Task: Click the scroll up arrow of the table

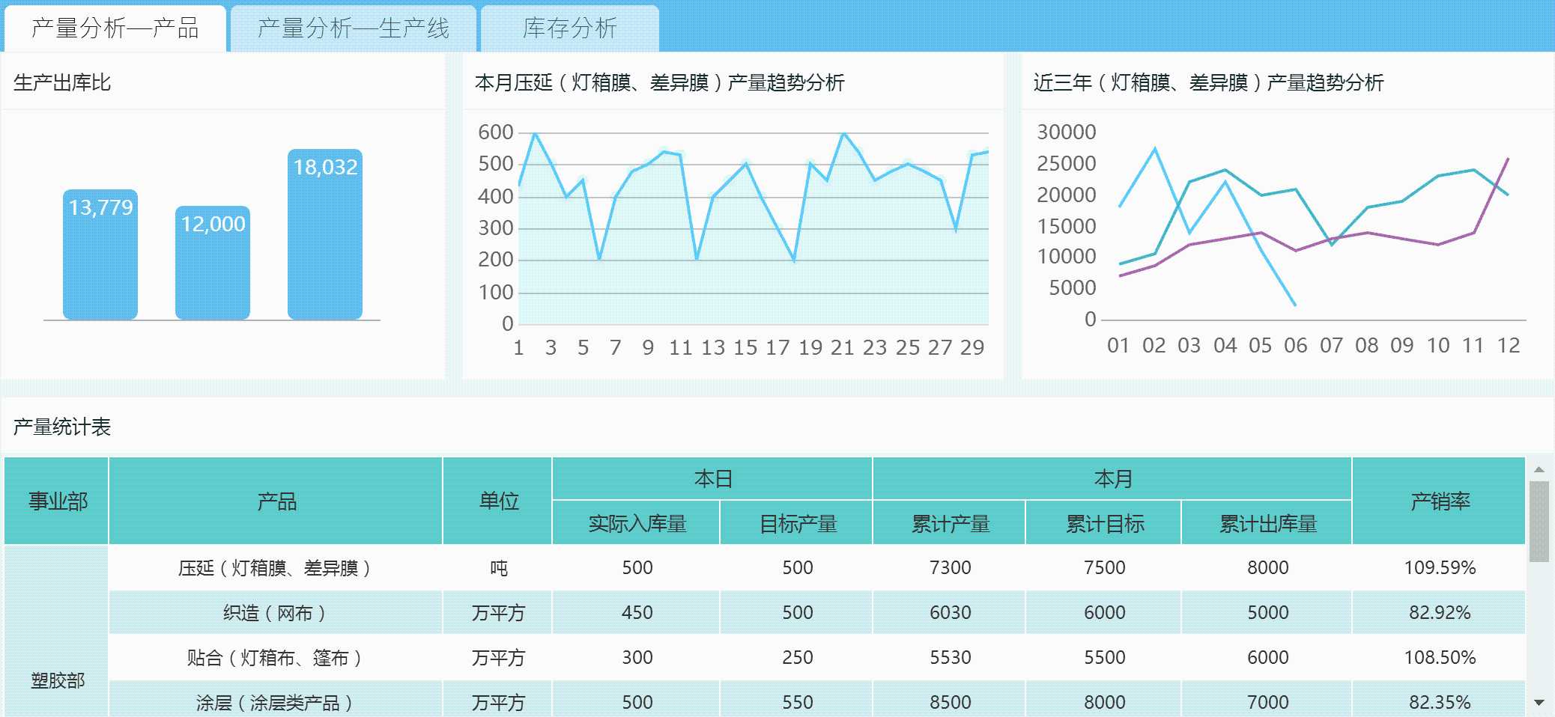Action: [1539, 469]
